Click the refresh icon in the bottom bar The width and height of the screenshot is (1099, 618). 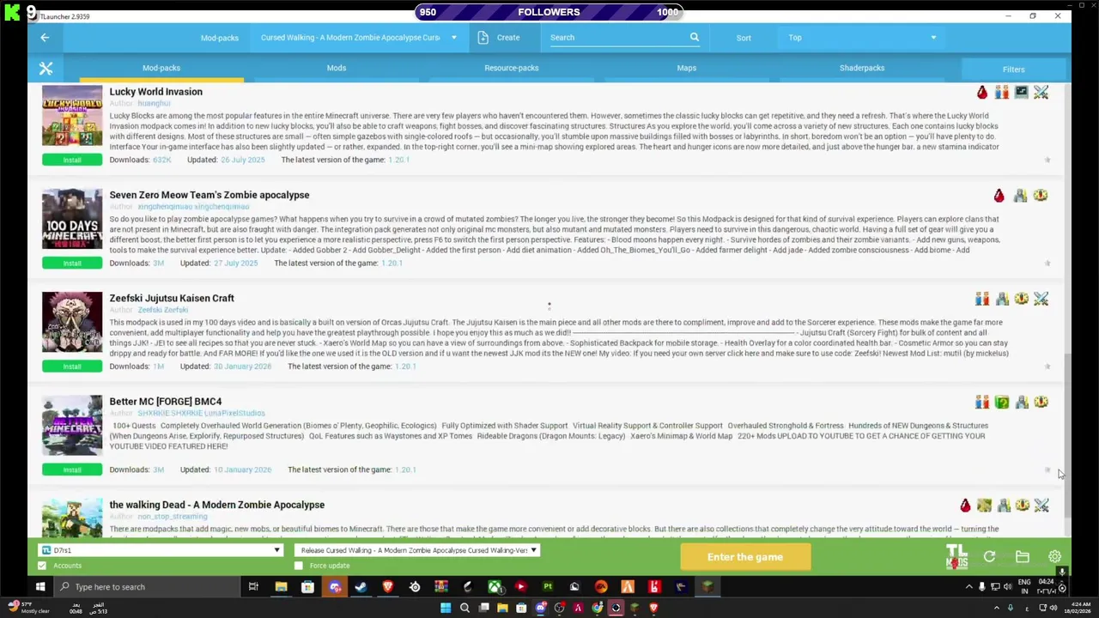tap(989, 557)
